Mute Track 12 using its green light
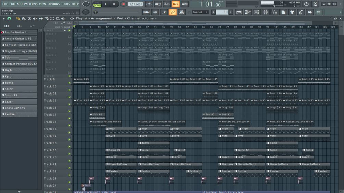 [69, 104]
